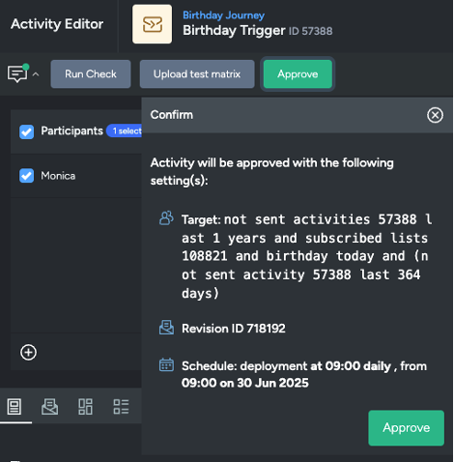Click Upload test matrix button
The image size is (454, 462).
[197, 74]
